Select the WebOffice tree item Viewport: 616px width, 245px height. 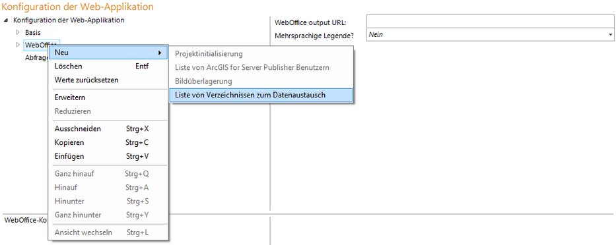click(x=36, y=45)
